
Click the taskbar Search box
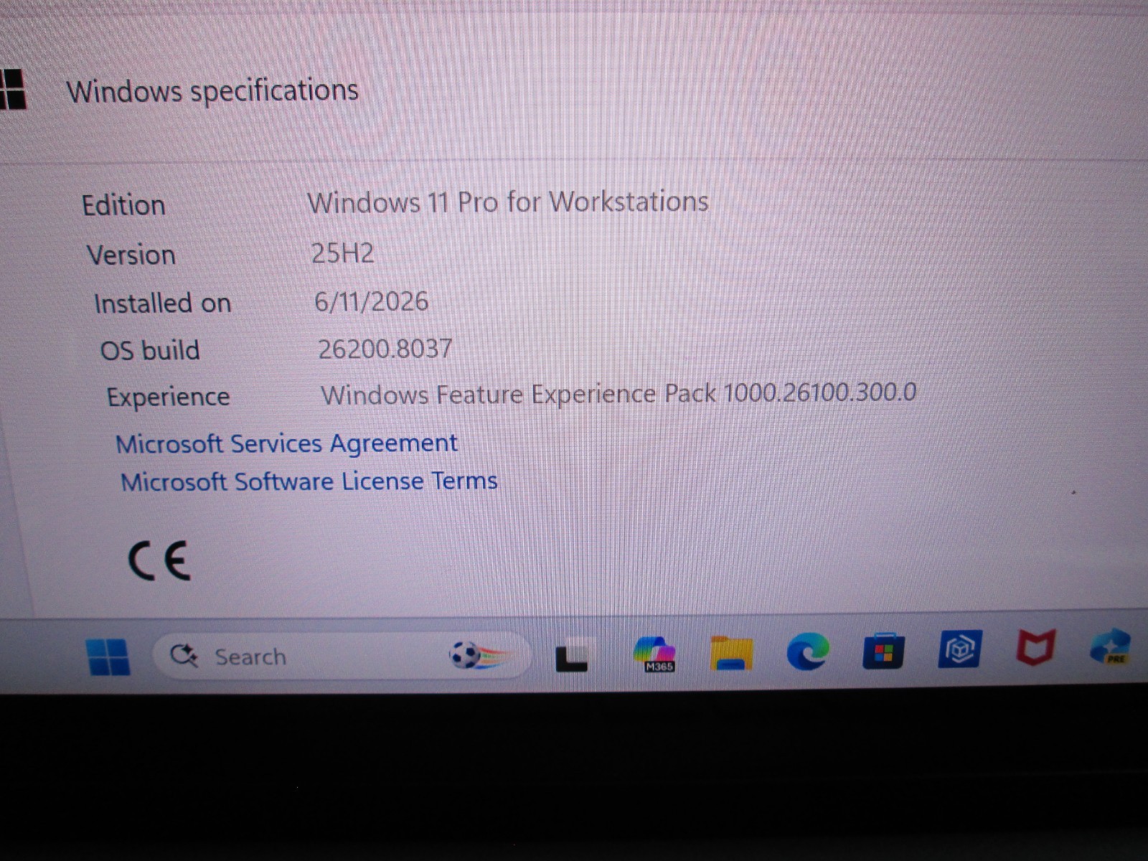342,655
